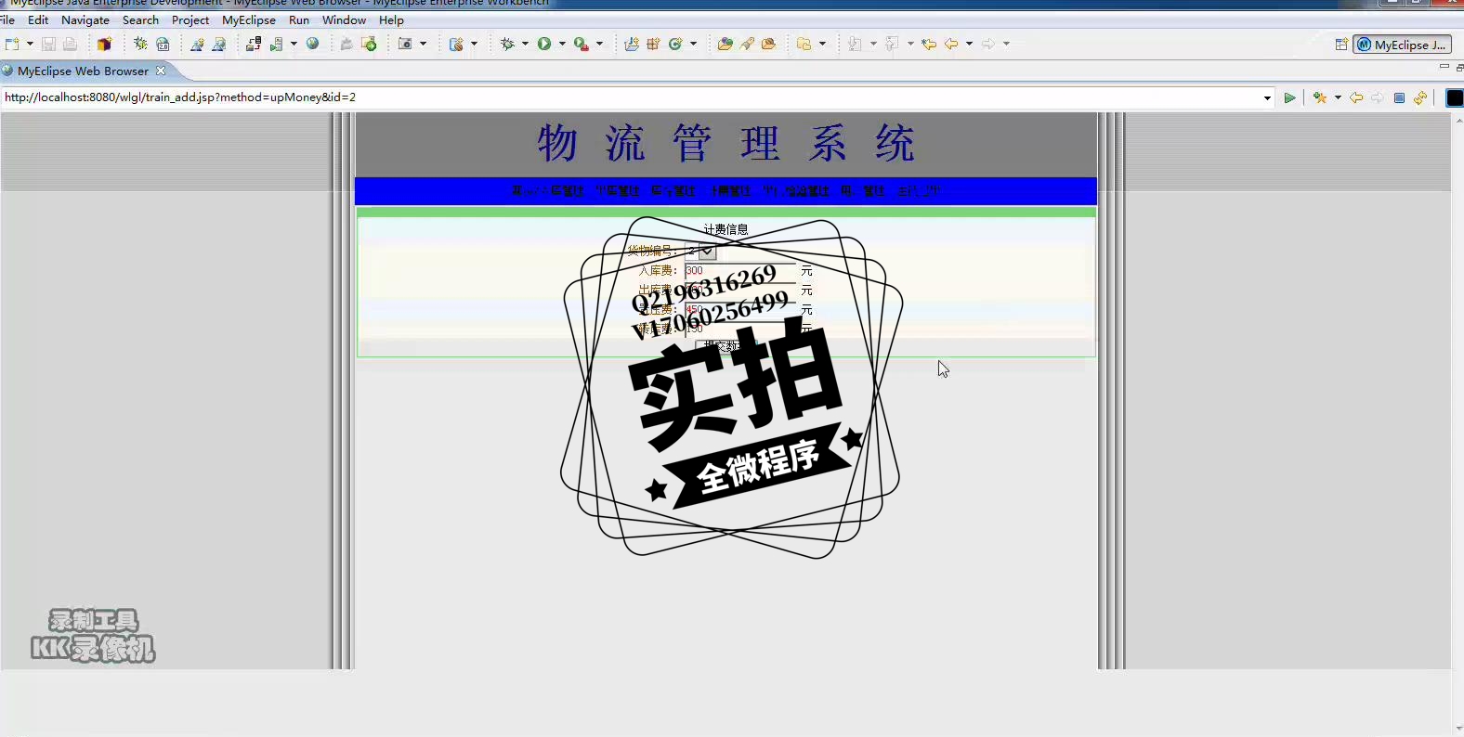Click the Save toolbar icon
This screenshot has width=1464, height=737.
pos(48,44)
